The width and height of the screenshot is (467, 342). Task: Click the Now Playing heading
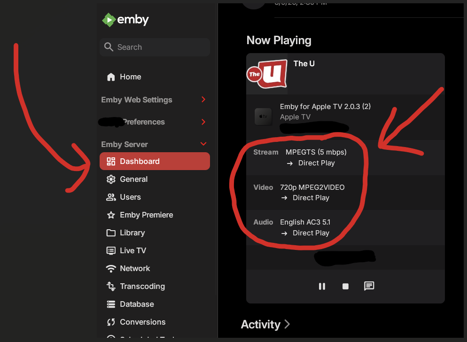click(x=279, y=40)
